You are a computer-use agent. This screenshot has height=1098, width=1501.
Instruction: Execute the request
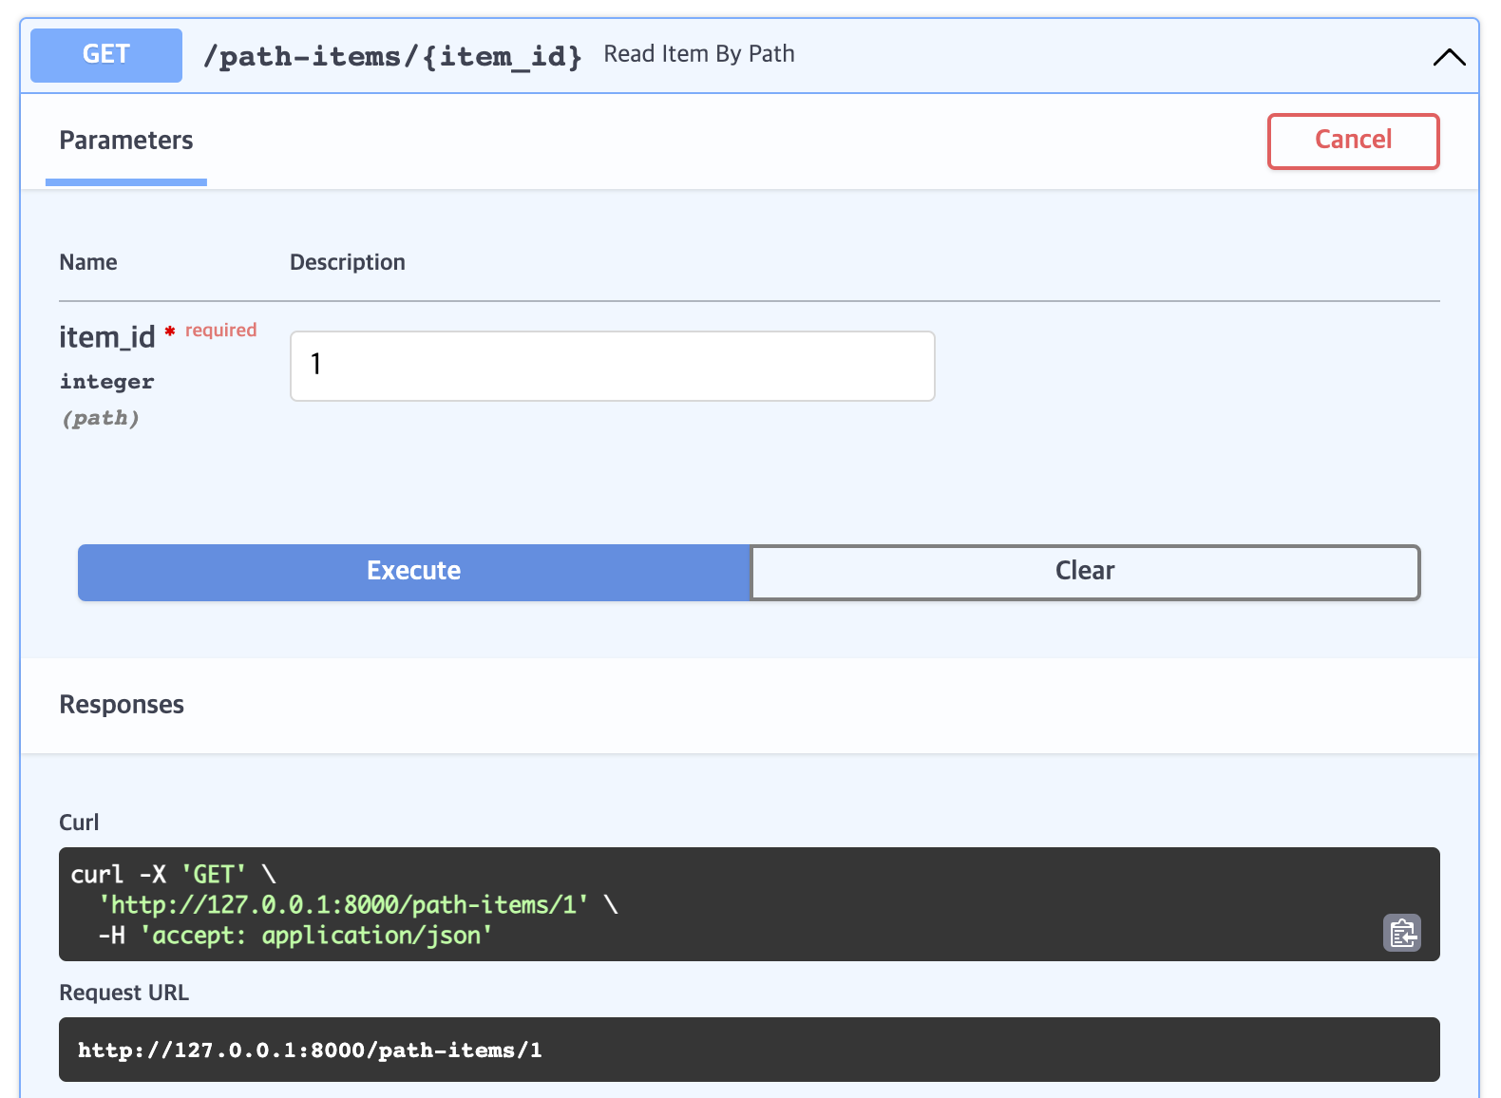(414, 572)
